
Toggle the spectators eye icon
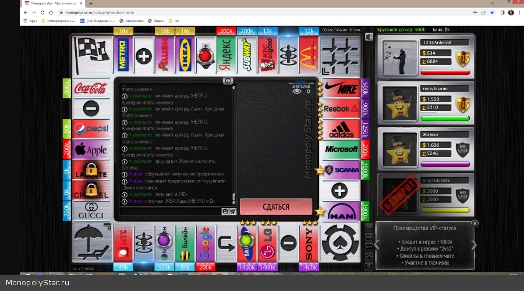(x=297, y=91)
